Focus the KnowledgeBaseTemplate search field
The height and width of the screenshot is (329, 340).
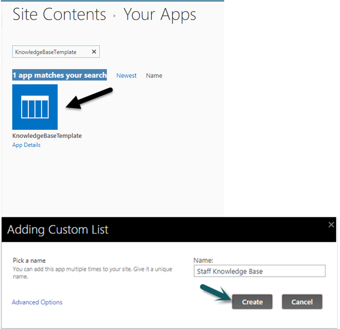(x=52, y=52)
